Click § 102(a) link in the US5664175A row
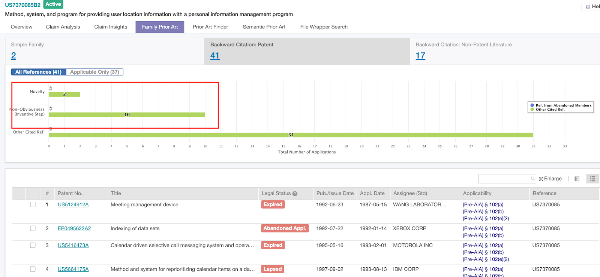600x277 pixels. (x=483, y=269)
